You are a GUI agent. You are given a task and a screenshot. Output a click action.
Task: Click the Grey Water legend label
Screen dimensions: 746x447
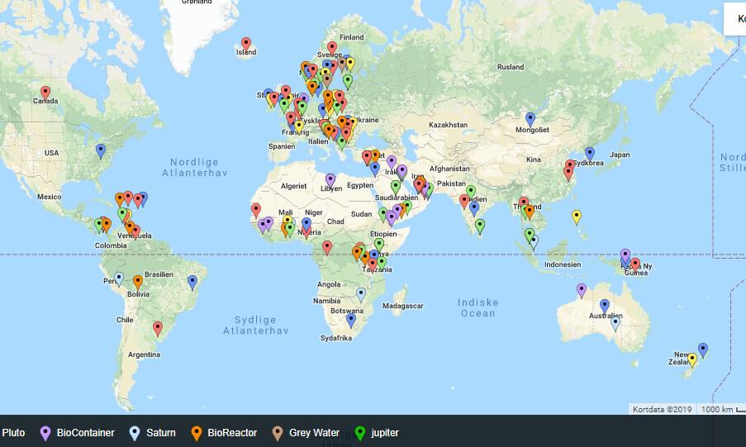(x=315, y=433)
